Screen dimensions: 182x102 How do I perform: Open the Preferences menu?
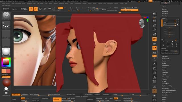click(x=78, y=3)
